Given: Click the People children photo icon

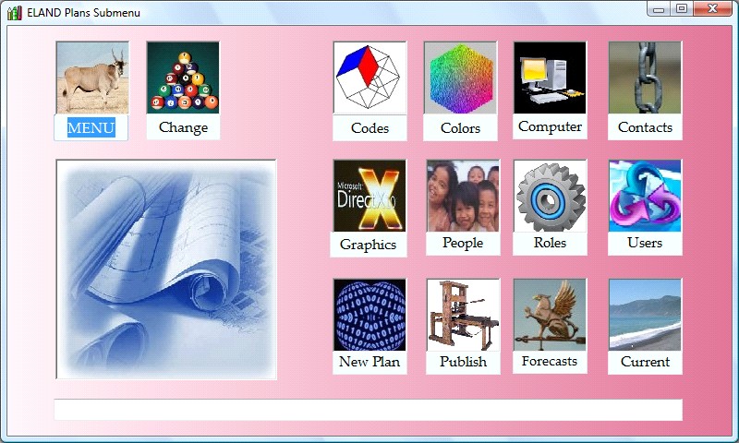Looking at the screenshot, I should pyautogui.click(x=462, y=196).
